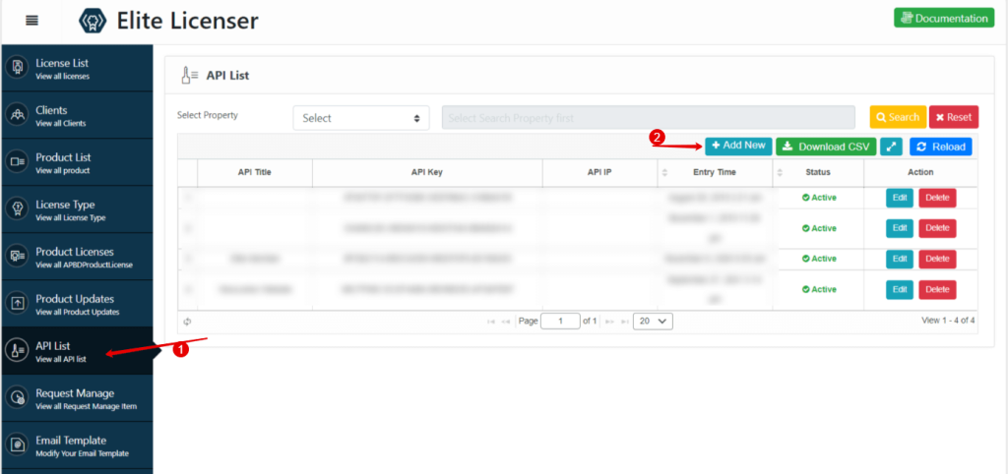
Task: Click Edit in the third row
Action: [x=900, y=259]
